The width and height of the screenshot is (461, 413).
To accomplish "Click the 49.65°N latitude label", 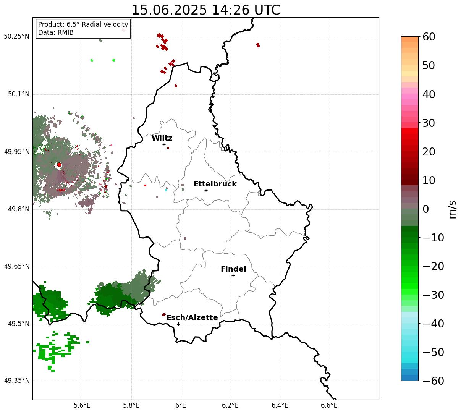I will pos(17,266).
